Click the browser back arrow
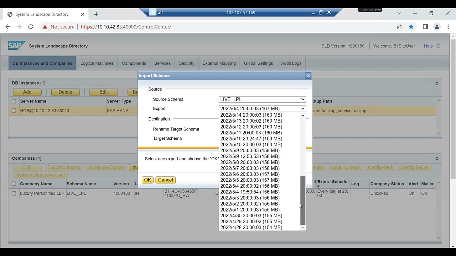Viewport: 456px width, 256px height. 8,27
